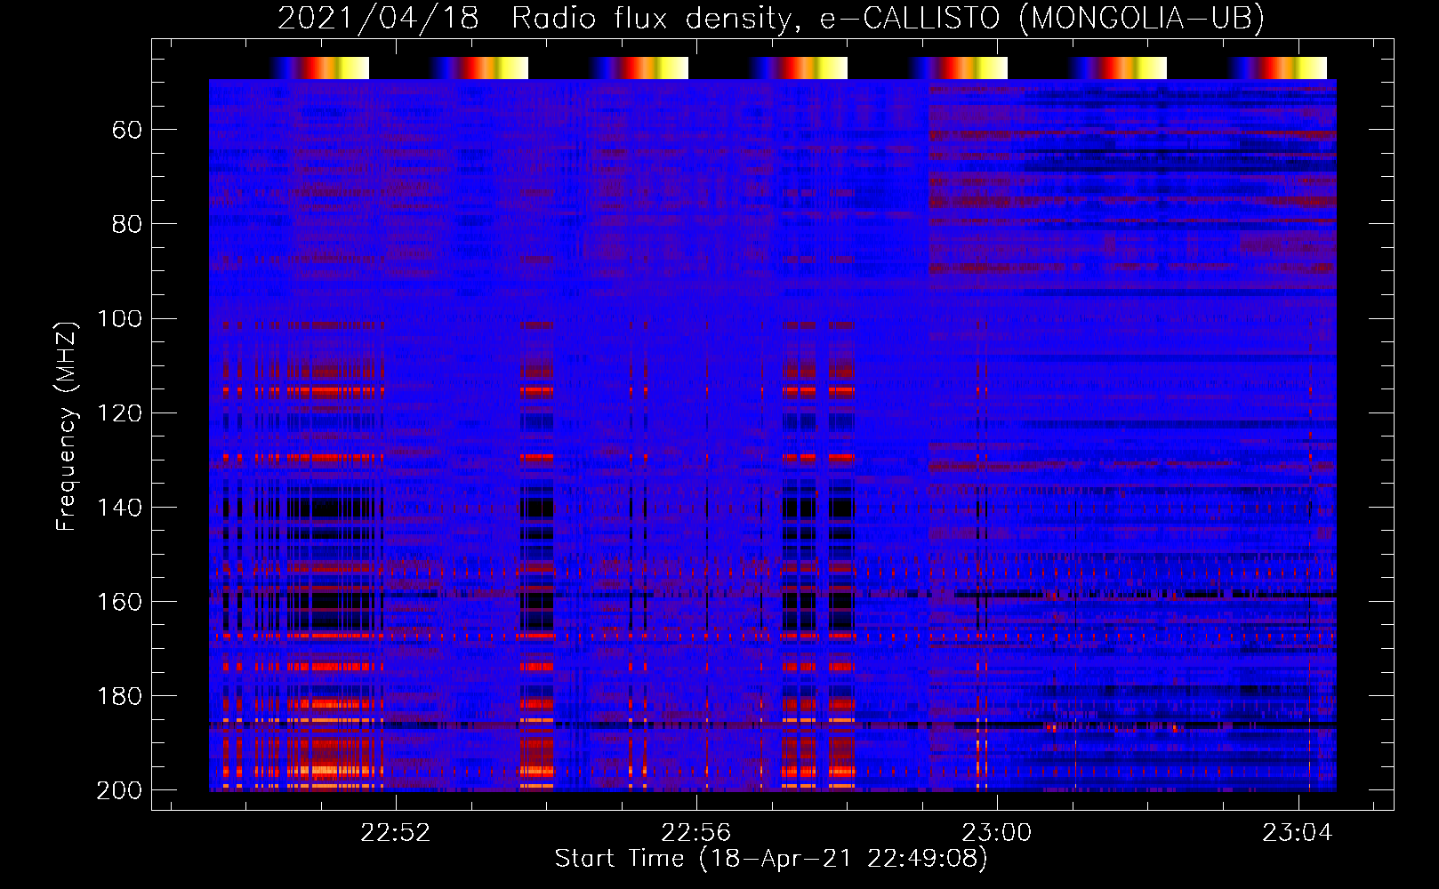Click the 23:04 time tick label
The image size is (1439, 889).
1298,833
